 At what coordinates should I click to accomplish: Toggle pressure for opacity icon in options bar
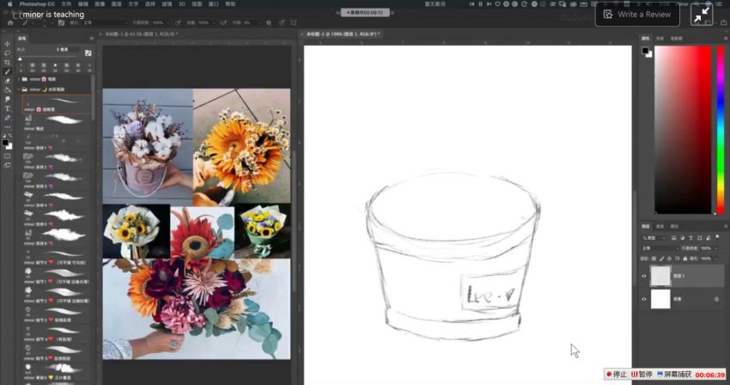coord(179,22)
